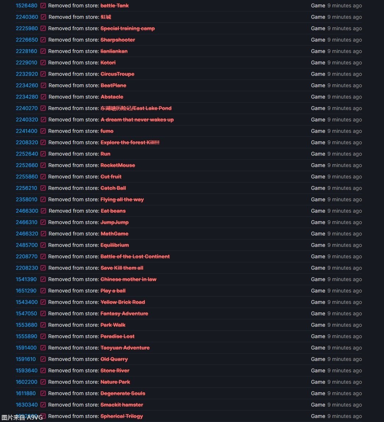Select the Explore the forest Kill!!! title
This screenshot has width=384, height=422.
point(130,143)
